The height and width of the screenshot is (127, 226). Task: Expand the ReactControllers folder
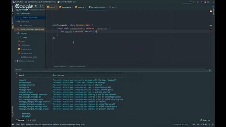pyautogui.click(x=19, y=18)
